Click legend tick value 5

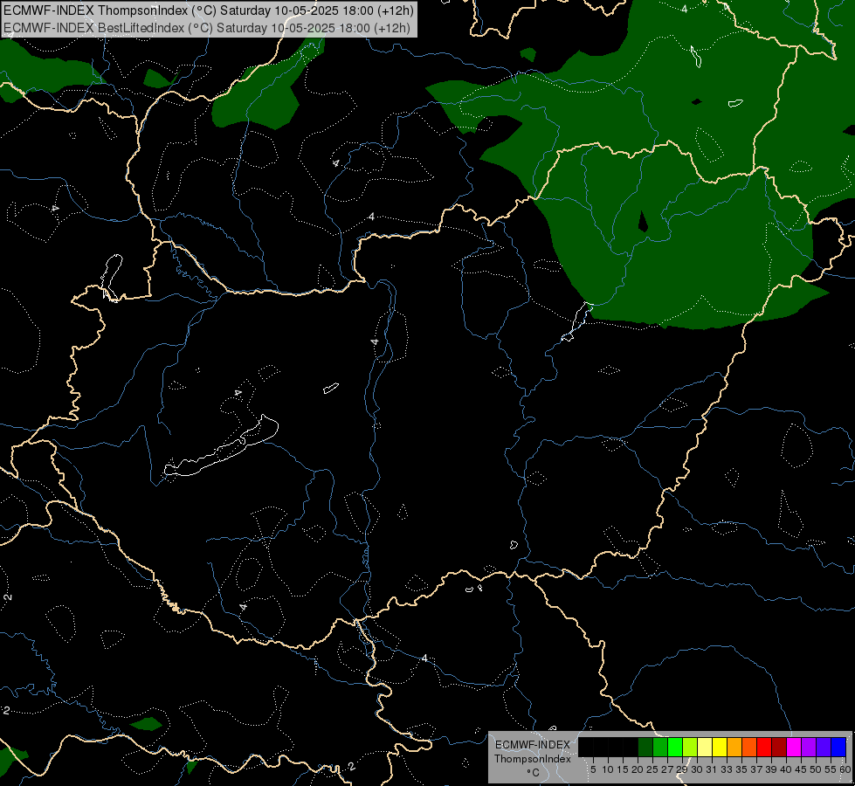[x=593, y=769]
